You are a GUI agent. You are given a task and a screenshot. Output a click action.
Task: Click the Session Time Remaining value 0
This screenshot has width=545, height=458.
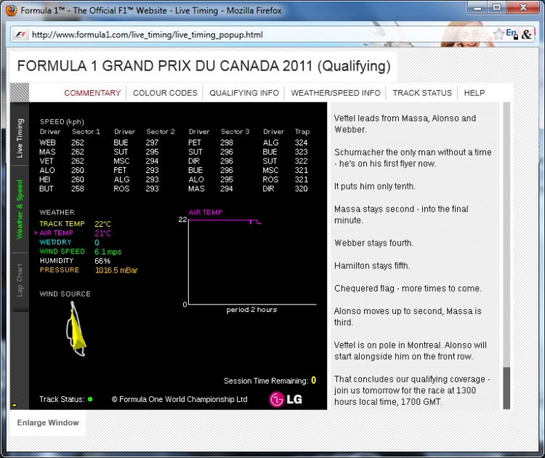313,380
